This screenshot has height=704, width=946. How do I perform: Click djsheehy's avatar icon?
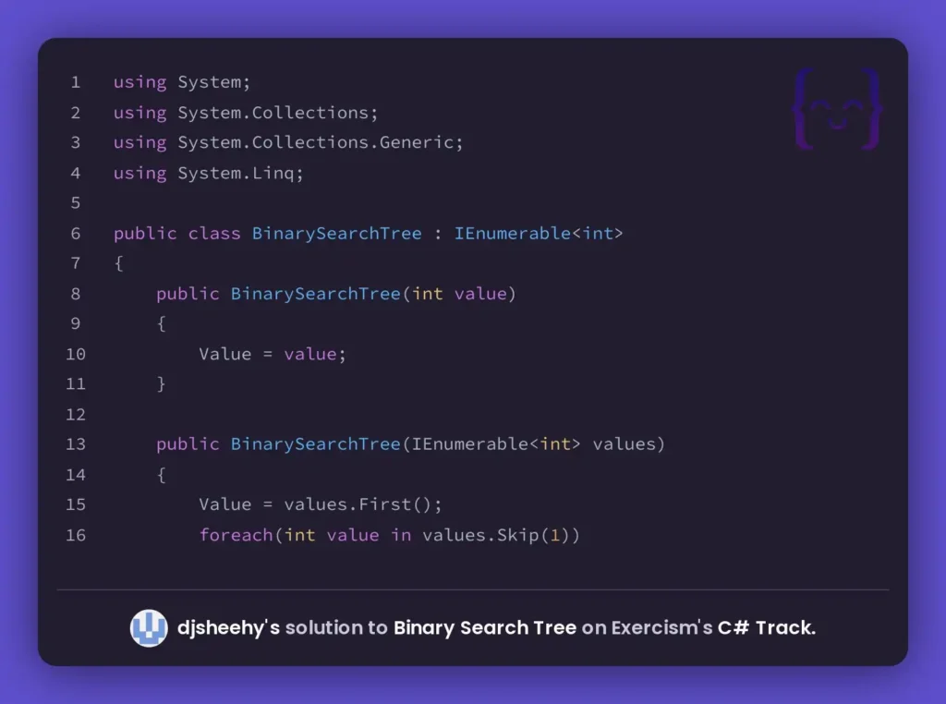149,628
